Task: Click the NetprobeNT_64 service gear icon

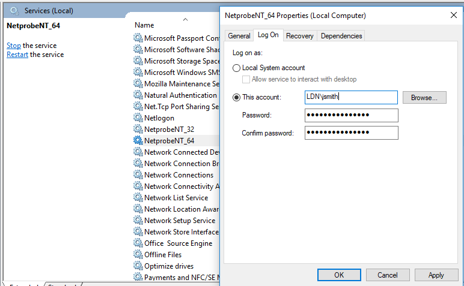Action: point(138,141)
